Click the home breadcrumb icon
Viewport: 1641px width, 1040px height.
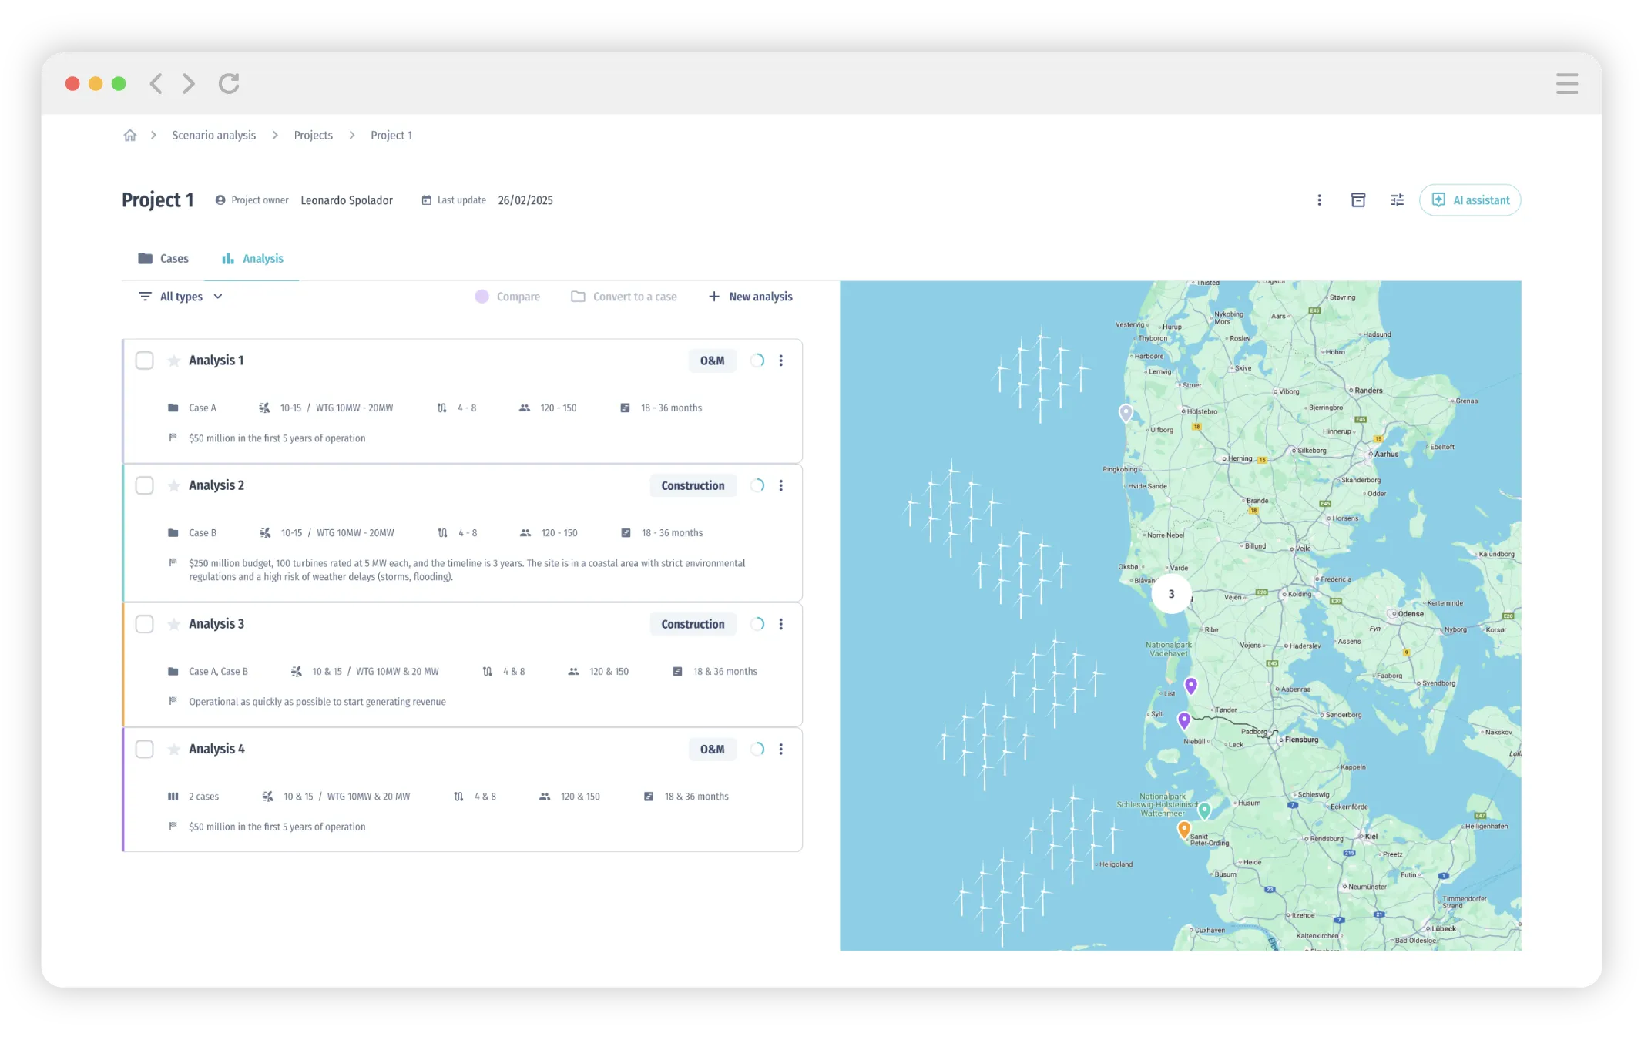coord(129,136)
